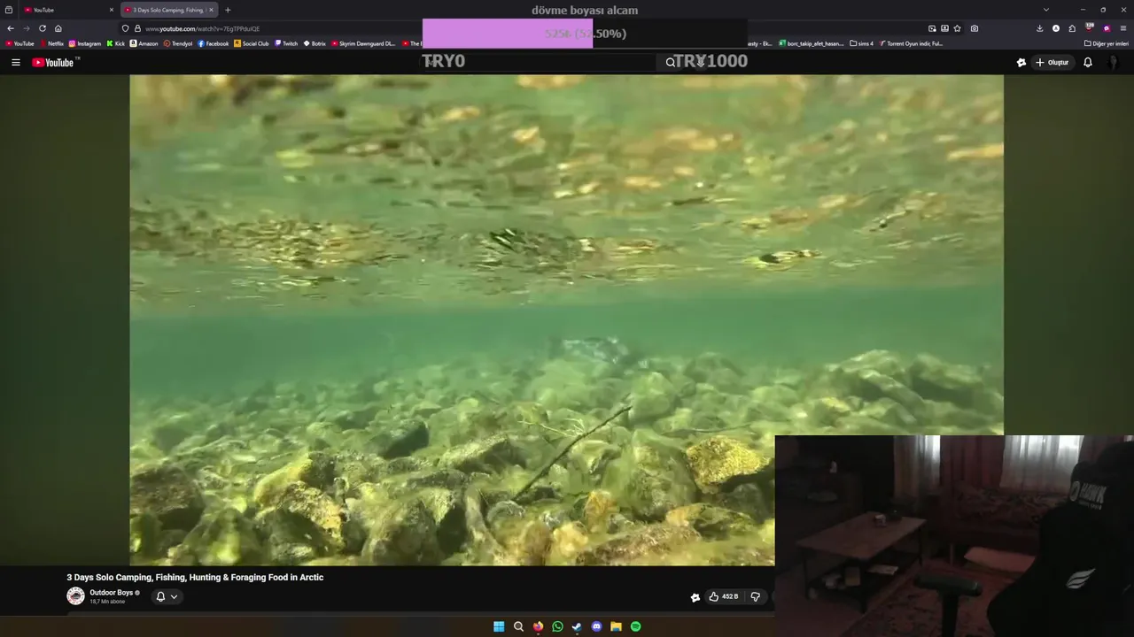Open Discord from the taskbar

[596, 626]
